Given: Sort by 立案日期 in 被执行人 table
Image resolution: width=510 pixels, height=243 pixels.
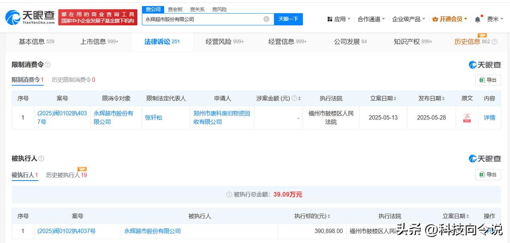Looking at the screenshot, I should [467, 216].
